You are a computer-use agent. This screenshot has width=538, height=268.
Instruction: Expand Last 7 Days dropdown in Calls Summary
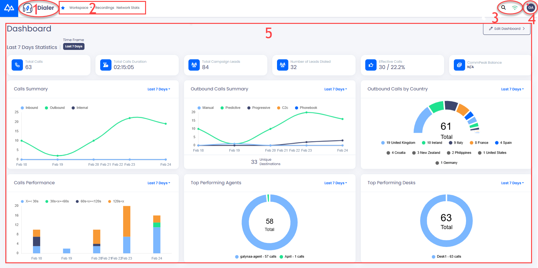click(x=159, y=89)
